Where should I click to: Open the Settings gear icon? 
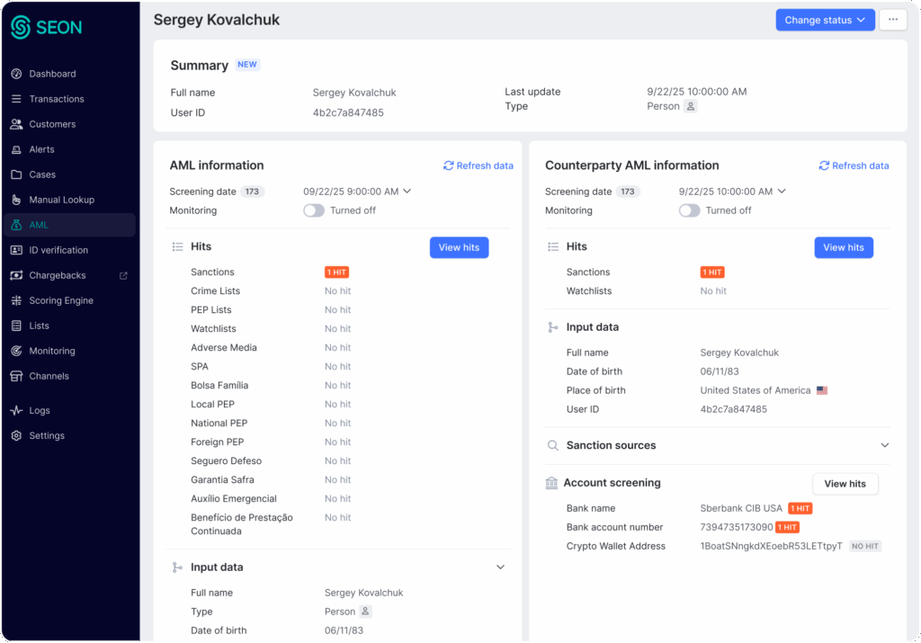tap(16, 435)
